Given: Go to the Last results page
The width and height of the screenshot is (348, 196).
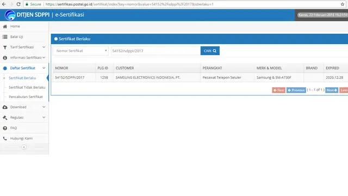Looking at the screenshot, I should pos(344,90).
